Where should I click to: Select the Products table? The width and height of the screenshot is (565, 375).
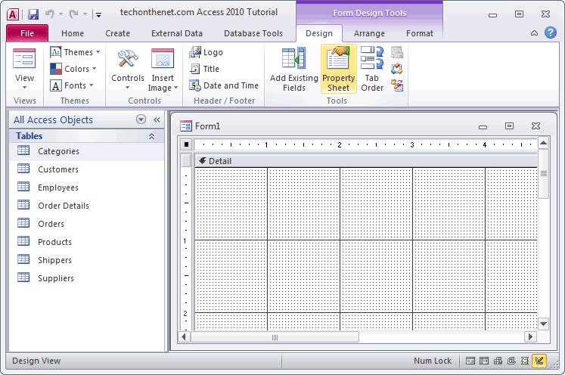coord(86,242)
